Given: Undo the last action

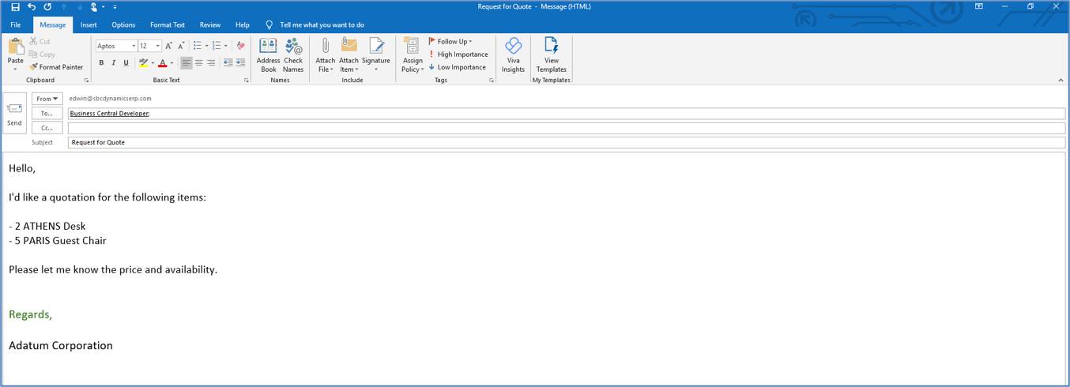Looking at the screenshot, I should pos(32,7).
